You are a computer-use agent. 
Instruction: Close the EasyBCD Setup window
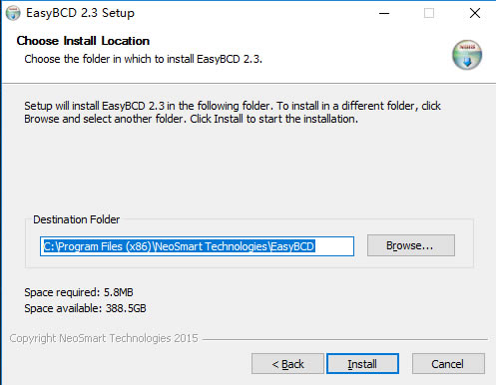tap(475, 13)
